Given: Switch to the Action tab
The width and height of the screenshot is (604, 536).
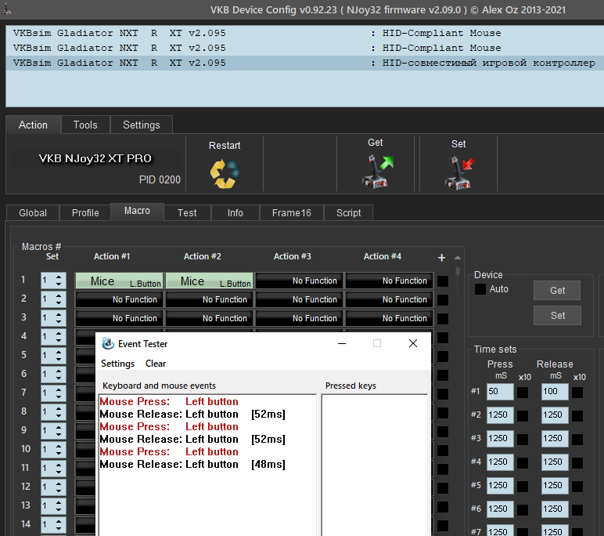Looking at the screenshot, I should (33, 125).
